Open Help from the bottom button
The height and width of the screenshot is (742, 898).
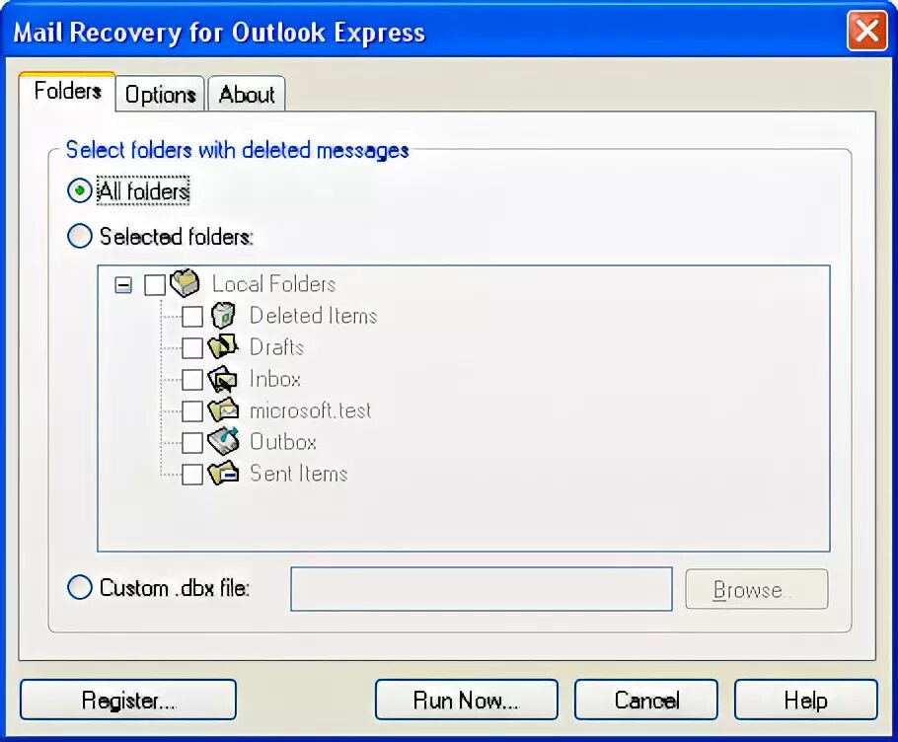tap(806, 700)
